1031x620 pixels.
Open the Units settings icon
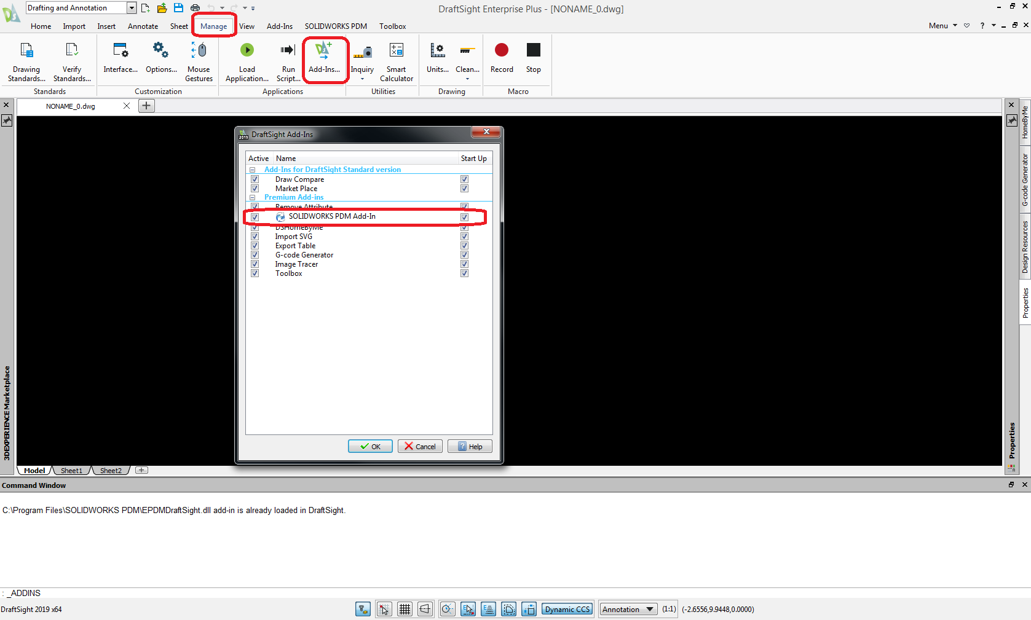437,50
